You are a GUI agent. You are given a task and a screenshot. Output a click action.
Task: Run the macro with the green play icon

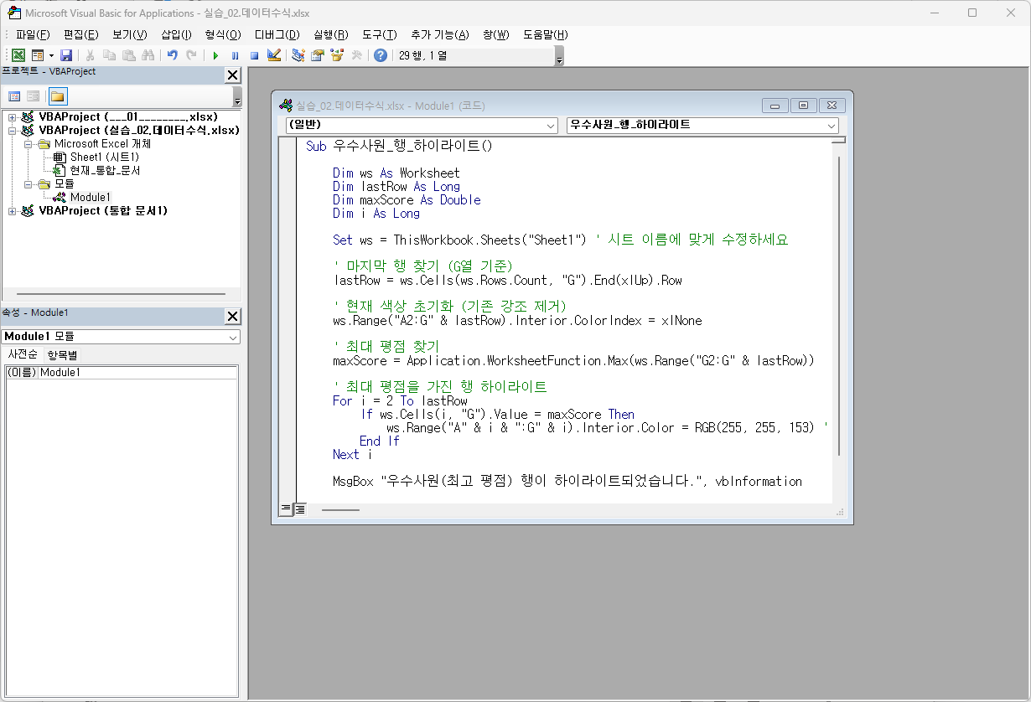click(x=215, y=55)
